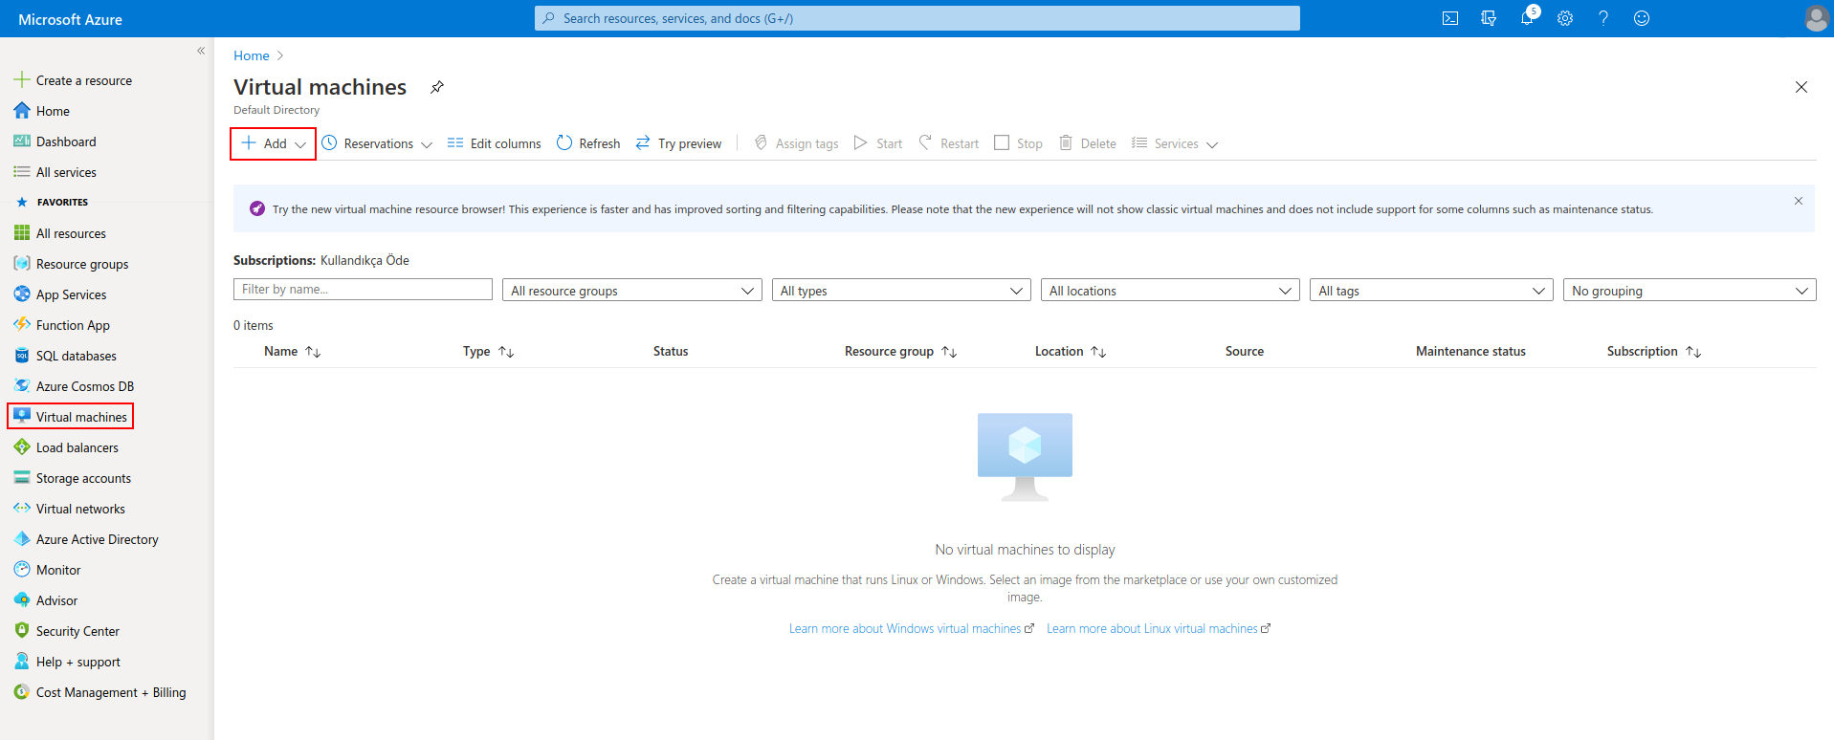Image resolution: width=1834 pixels, height=740 pixels.
Task: Click the search resources box
Action: point(917,18)
